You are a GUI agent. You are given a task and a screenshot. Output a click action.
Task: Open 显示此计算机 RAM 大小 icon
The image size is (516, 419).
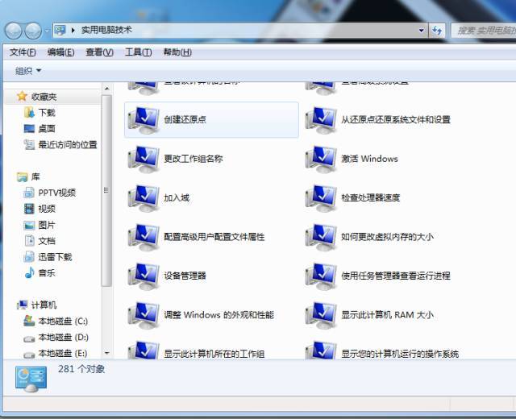pos(321,314)
